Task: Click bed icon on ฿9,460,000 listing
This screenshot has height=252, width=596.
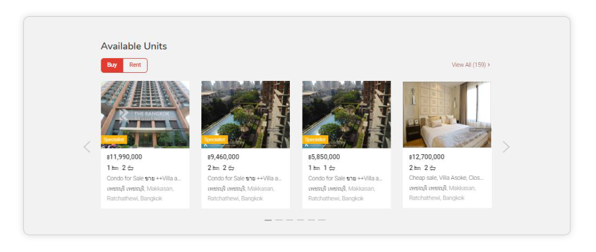Action: pos(216,168)
